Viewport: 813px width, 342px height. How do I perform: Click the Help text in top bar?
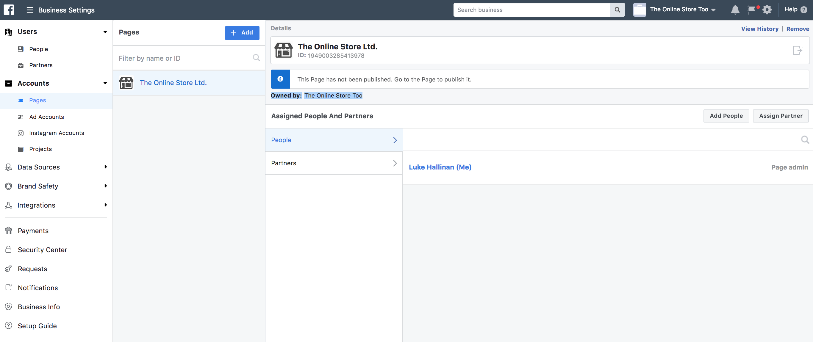(x=791, y=10)
